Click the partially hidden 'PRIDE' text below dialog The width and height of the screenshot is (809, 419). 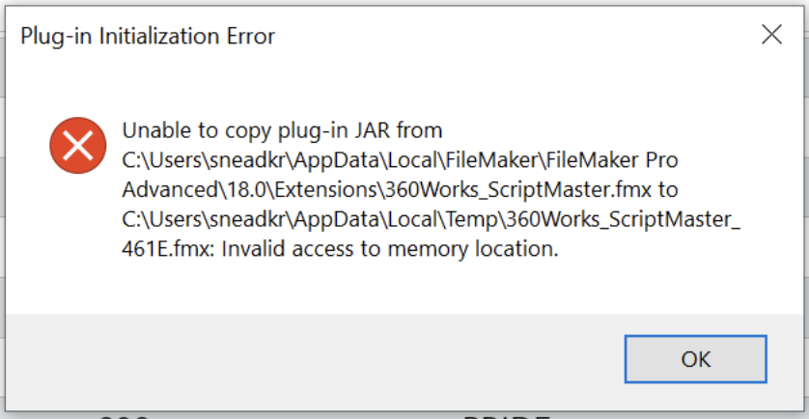click(x=506, y=415)
